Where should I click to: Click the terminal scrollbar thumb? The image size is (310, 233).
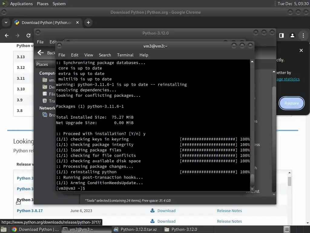pyautogui.click(x=252, y=180)
